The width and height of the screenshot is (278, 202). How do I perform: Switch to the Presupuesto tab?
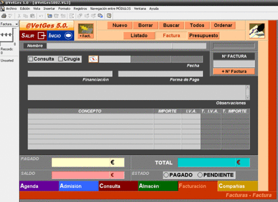[203, 35]
